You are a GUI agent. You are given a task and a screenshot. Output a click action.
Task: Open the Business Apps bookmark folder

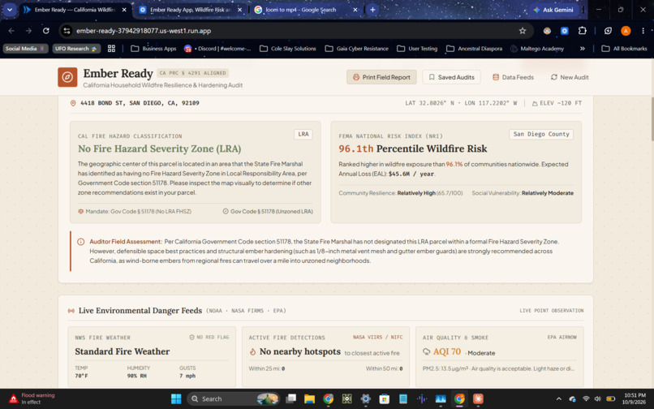153,49
